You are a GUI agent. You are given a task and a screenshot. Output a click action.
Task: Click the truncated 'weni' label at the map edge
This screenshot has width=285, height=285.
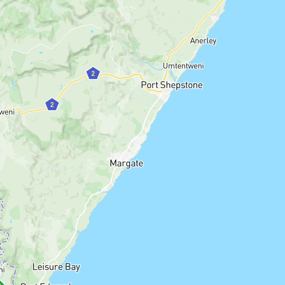[x=7, y=112]
